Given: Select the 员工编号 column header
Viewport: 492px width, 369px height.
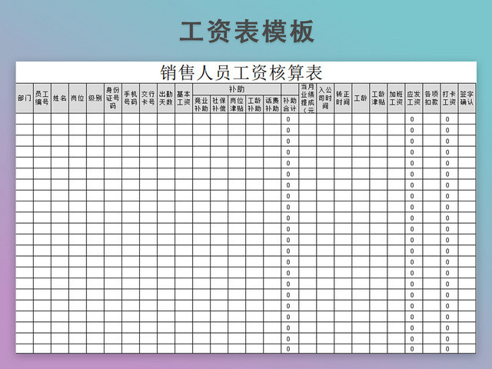Looking at the screenshot, I should click(x=42, y=98).
